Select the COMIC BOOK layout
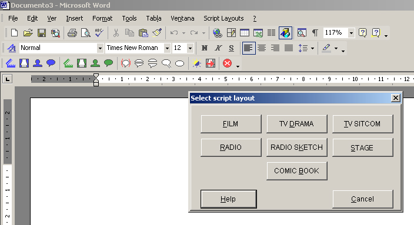 [x=297, y=171]
